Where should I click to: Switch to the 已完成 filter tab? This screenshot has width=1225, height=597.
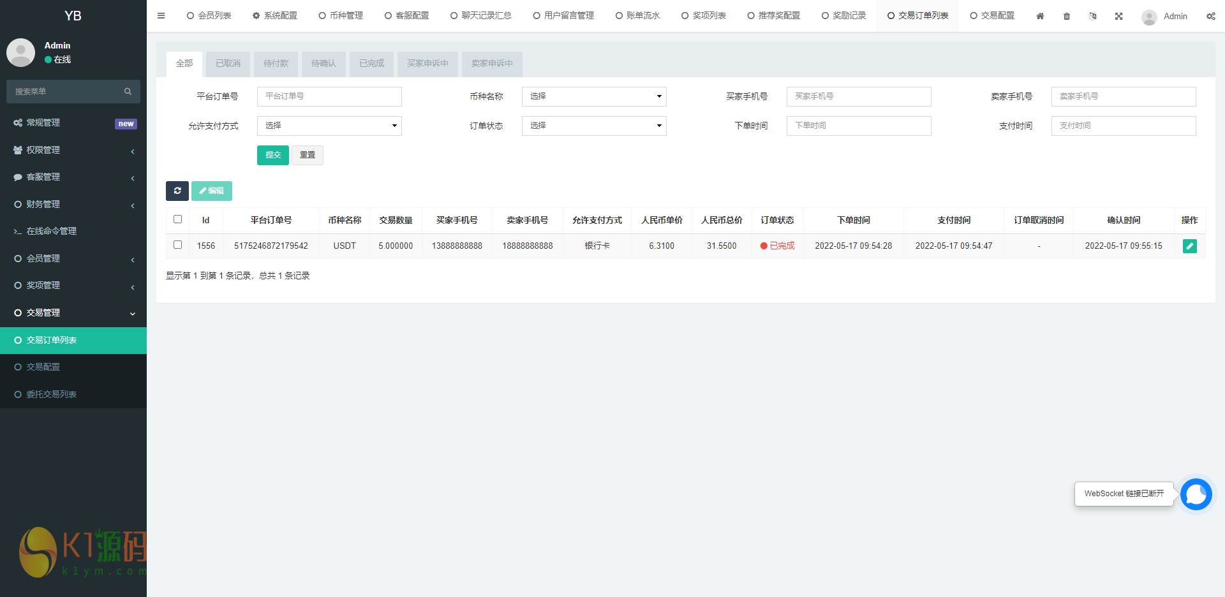371,64
